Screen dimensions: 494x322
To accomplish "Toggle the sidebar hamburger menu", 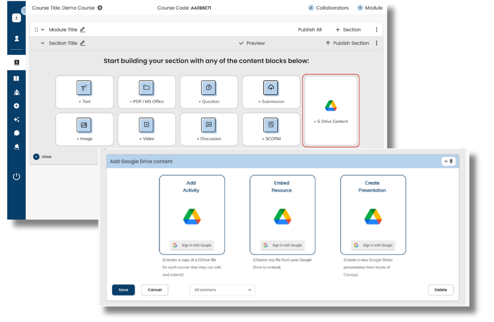I will (x=24, y=10).
